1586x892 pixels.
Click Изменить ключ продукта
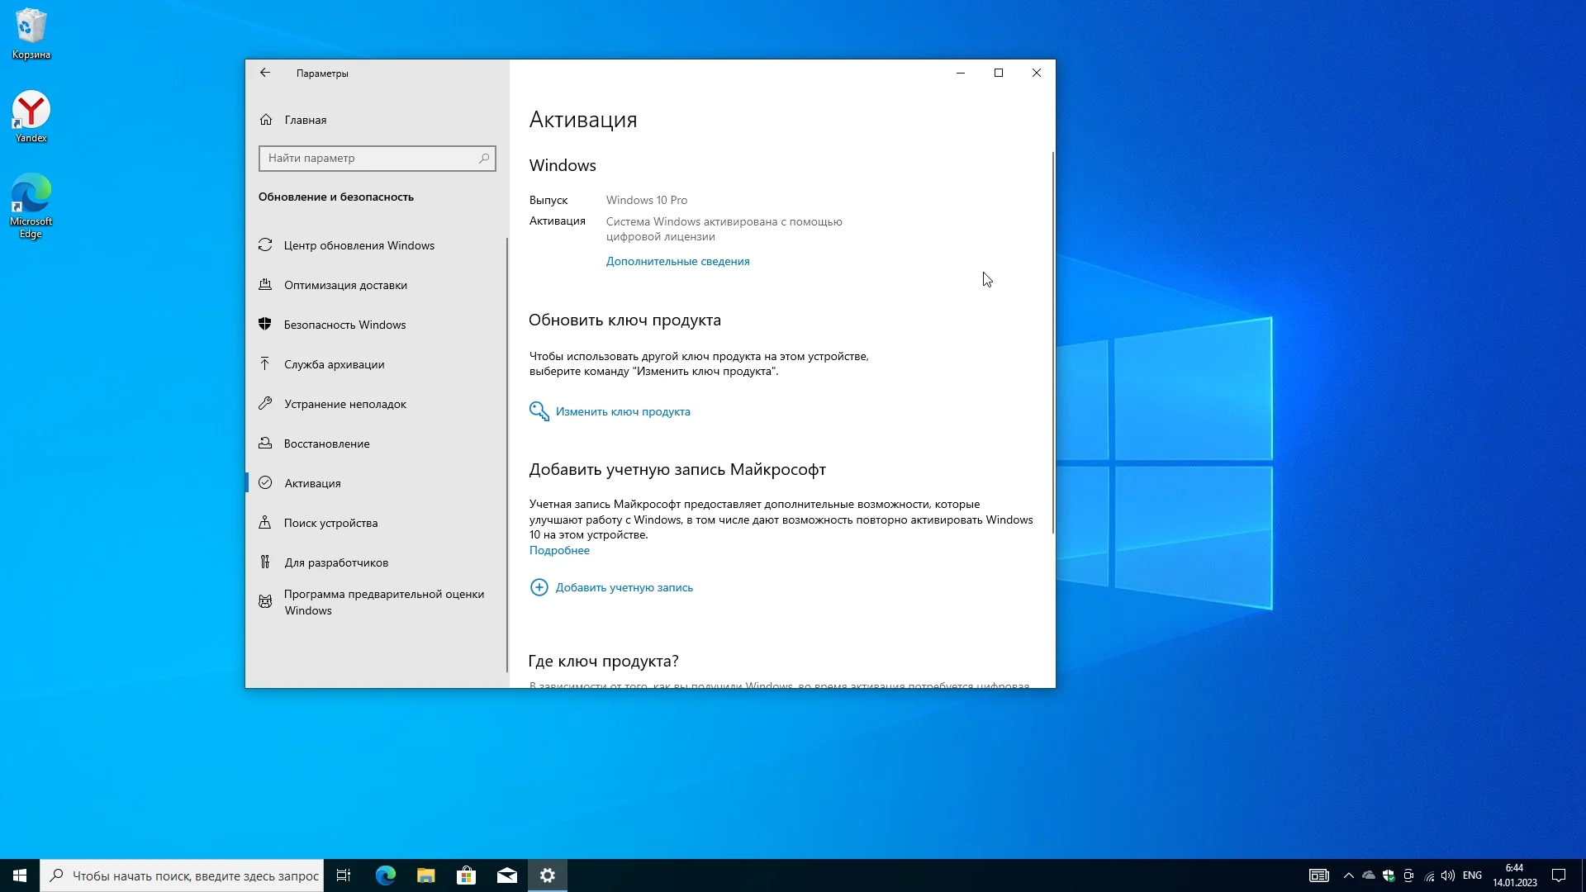(622, 411)
